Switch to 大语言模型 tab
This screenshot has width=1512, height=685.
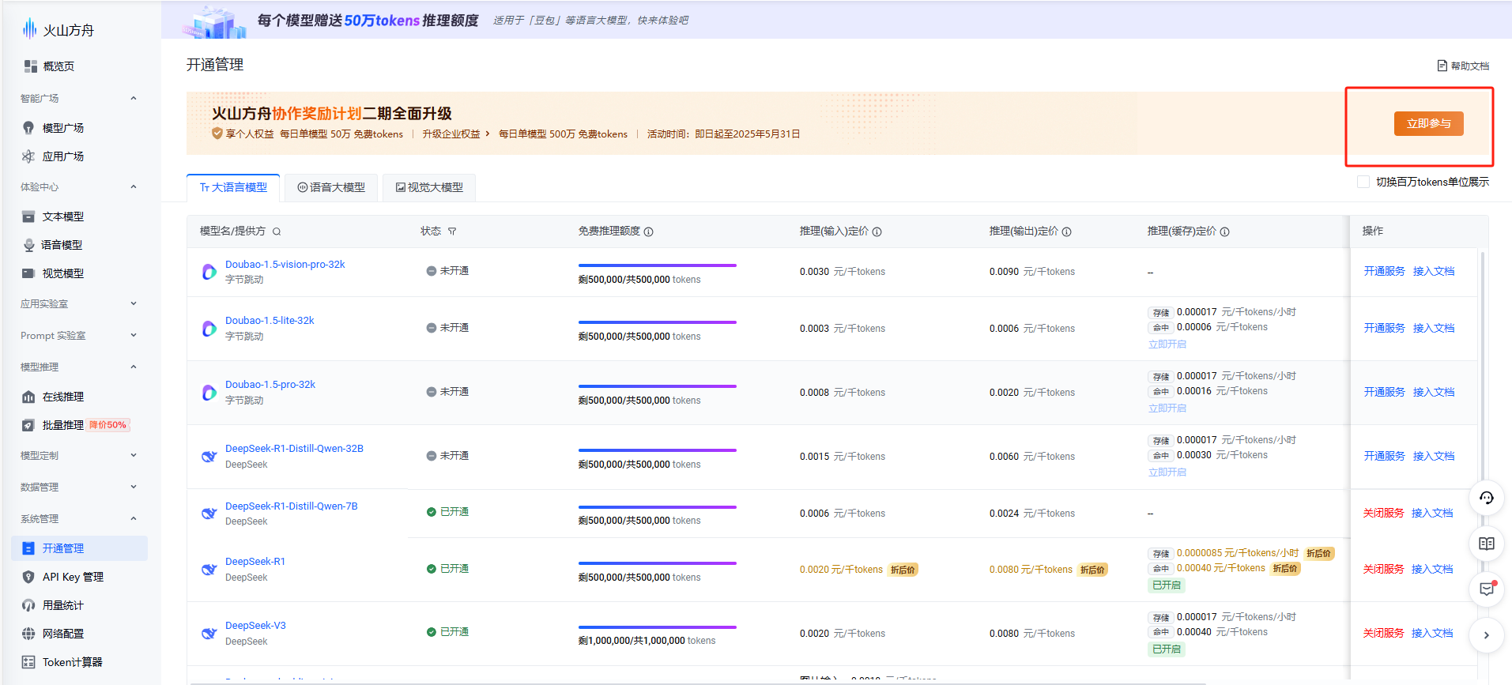(233, 187)
